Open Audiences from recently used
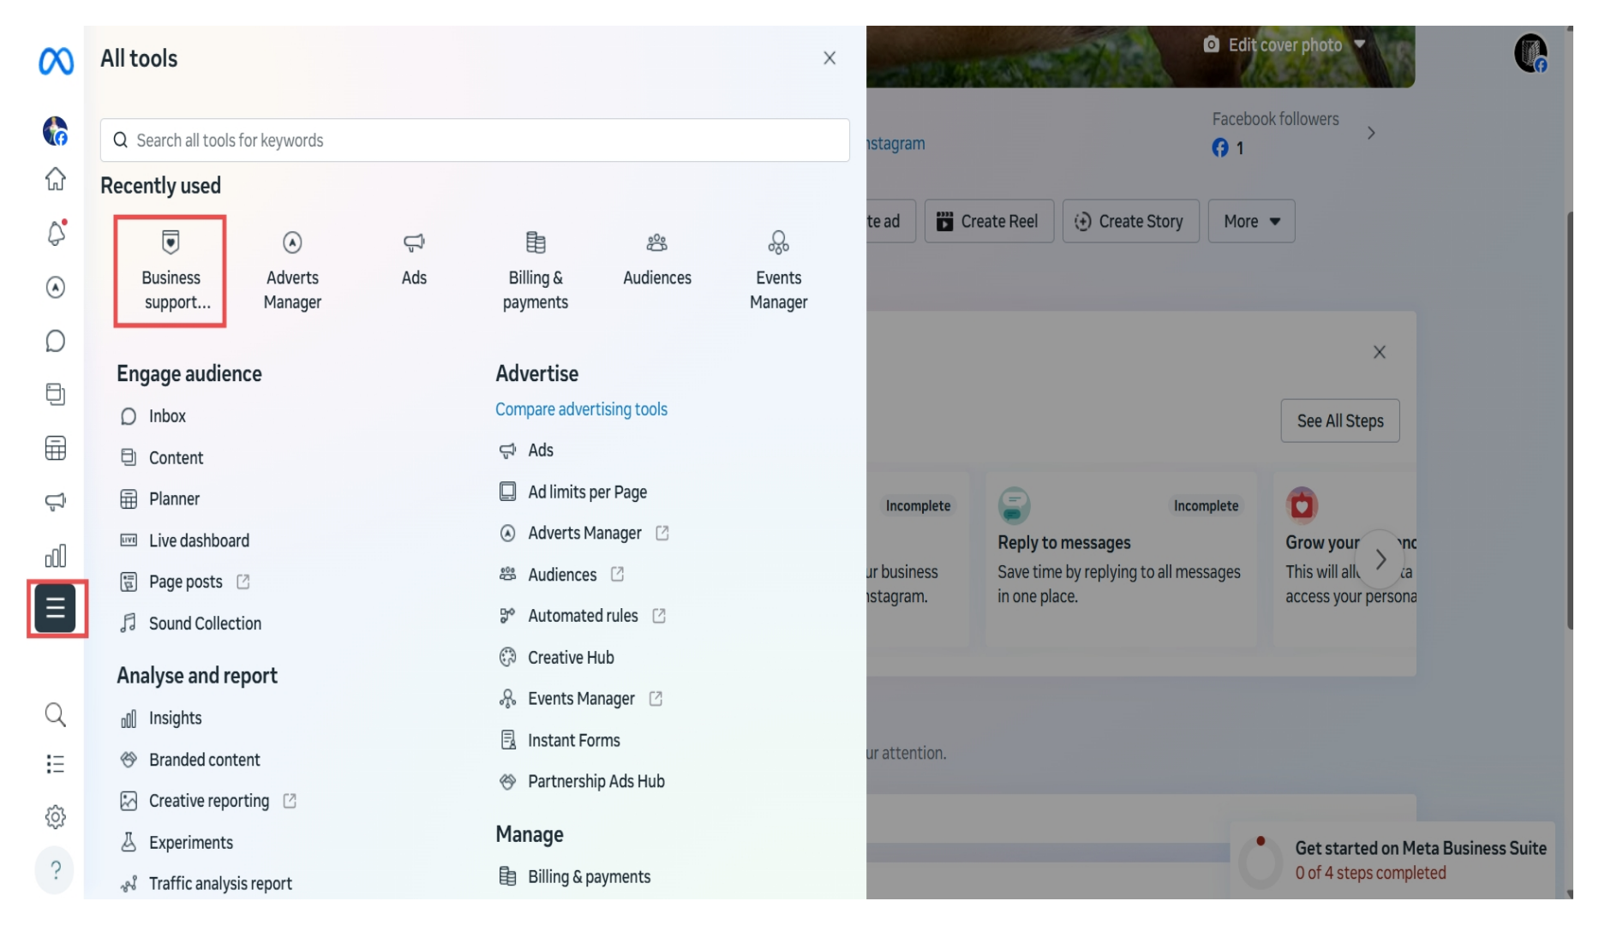Image resolution: width=1599 pixels, height=925 pixels. [657, 260]
